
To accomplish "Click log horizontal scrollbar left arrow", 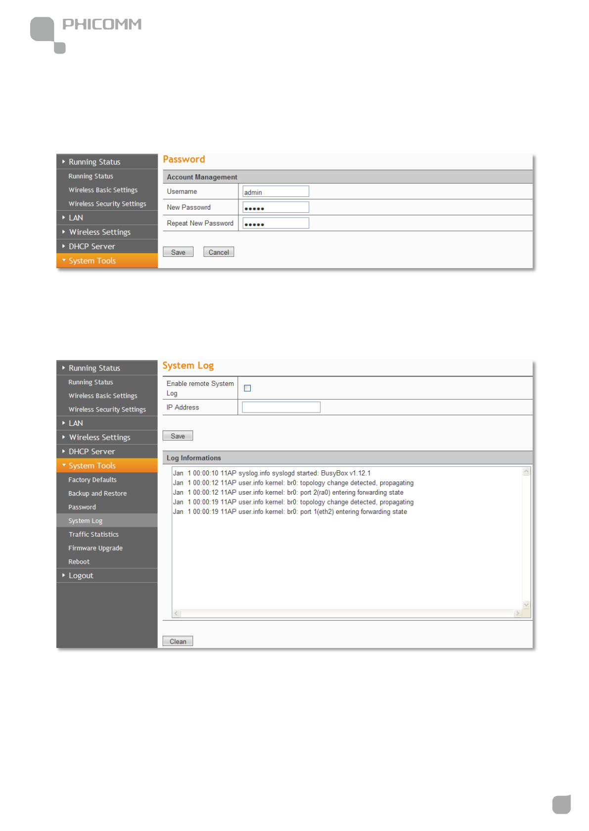I will [177, 613].
